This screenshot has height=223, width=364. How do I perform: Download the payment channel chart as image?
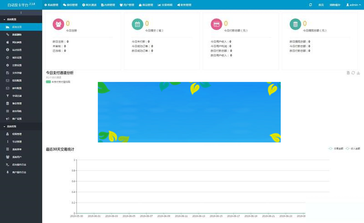point(359,73)
